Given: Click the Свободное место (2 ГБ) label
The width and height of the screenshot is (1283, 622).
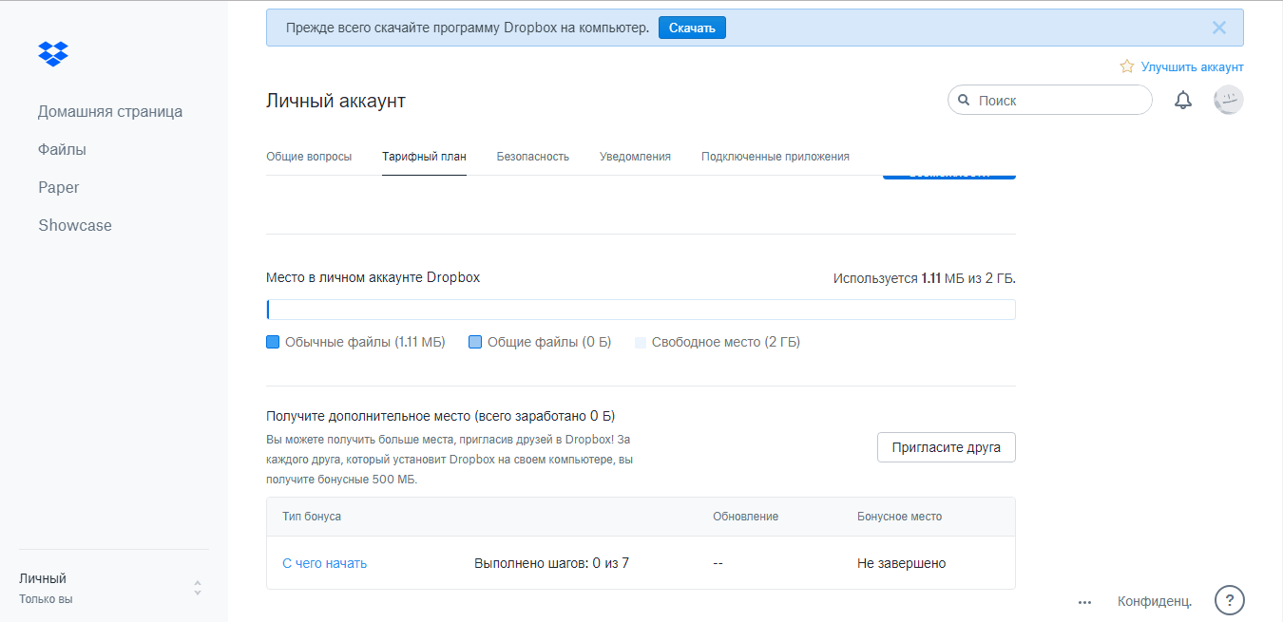Looking at the screenshot, I should 726,342.
